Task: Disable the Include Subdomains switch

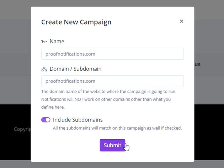Action: (46, 120)
